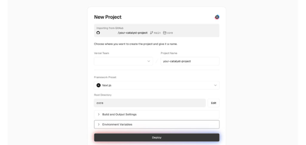Click the Next.js logo icon
Viewport: 306px width, 145px height.
tap(99, 85)
